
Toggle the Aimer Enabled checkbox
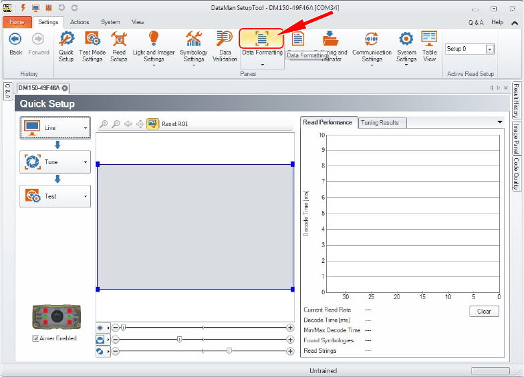point(35,338)
